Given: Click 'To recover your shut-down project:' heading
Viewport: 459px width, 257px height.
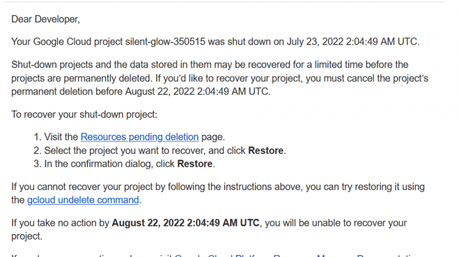Looking at the screenshot, I should [x=84, y=115].
